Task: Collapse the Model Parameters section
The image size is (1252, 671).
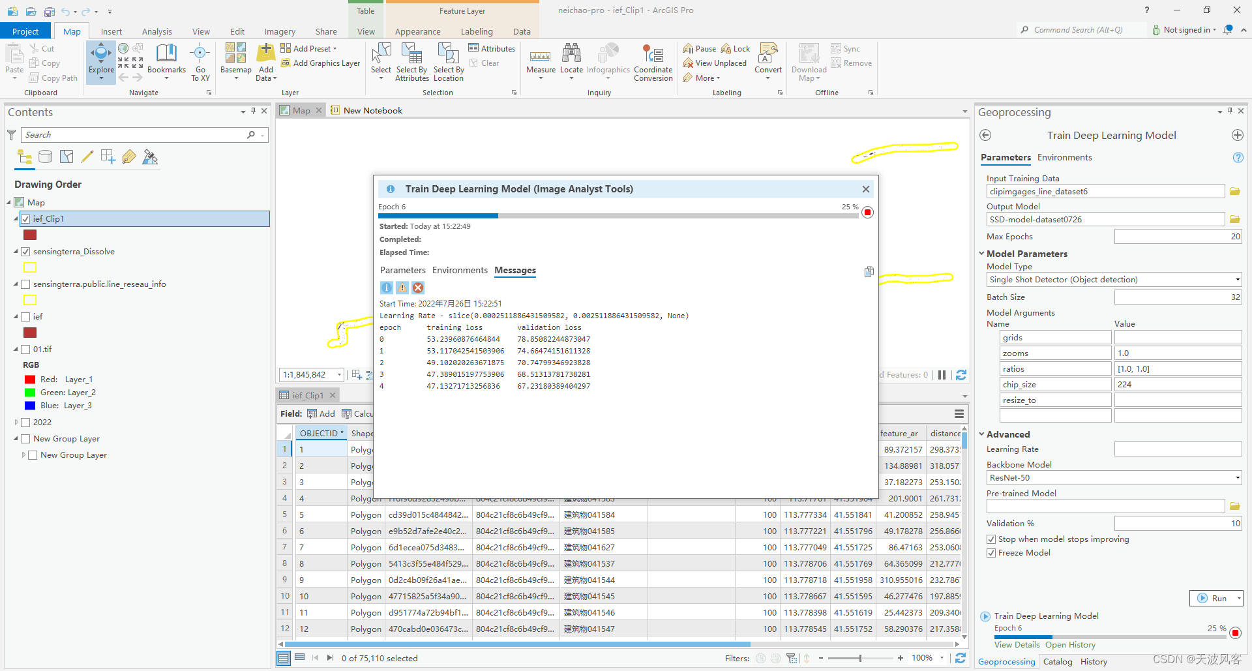Action: pos(981,254)
